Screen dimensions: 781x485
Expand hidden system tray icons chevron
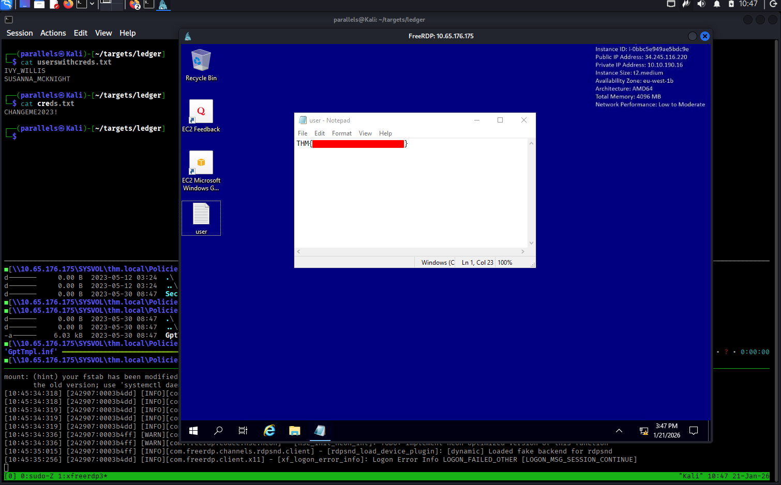[619, 431]
